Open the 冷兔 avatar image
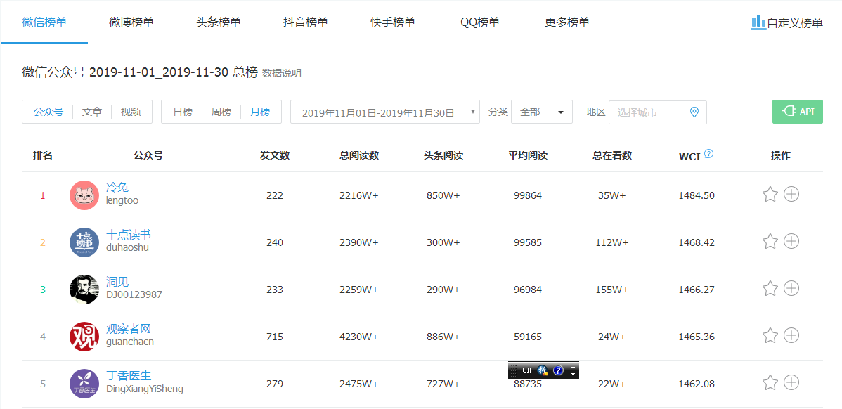The image size is (842, 409). [84, 195]
